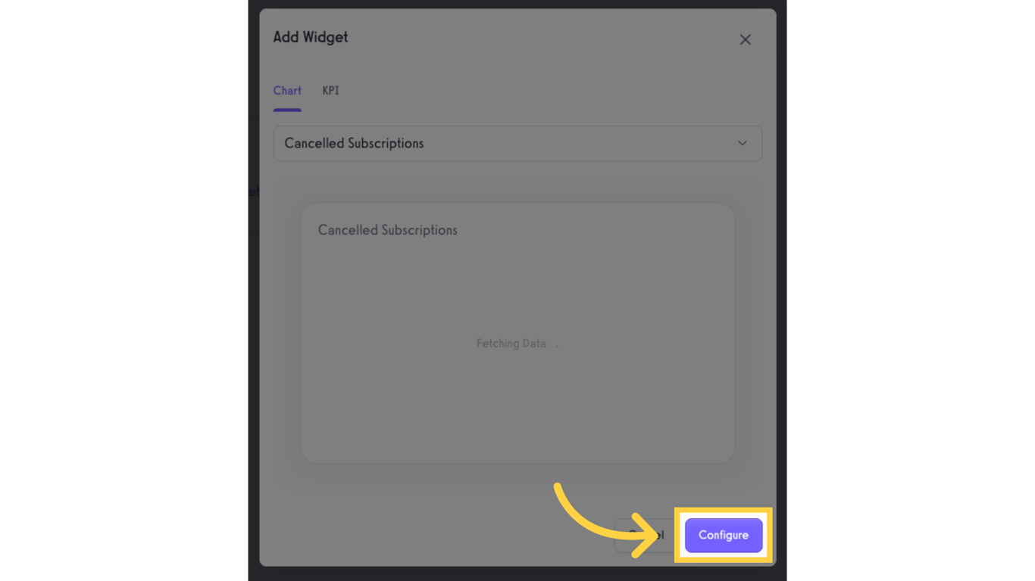The width and height of the screenshot is (1035, 581).
Task: Click the Cancelled Subscriptions preview title
Action: click(387, 230)
